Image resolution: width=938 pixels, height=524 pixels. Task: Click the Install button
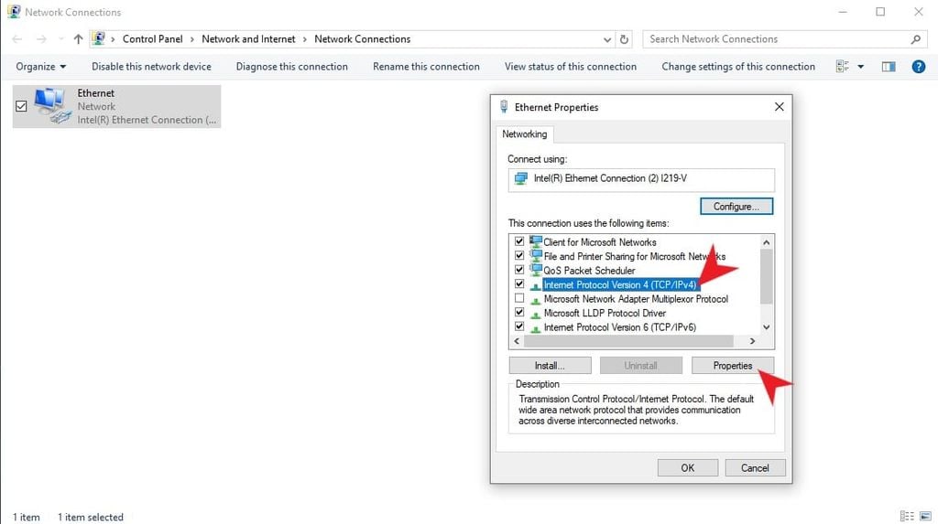click(550, 365)
